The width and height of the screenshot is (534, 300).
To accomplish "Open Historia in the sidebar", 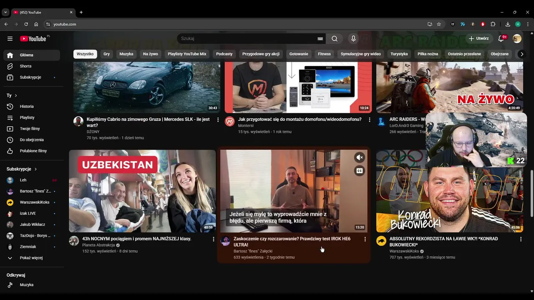I will [32, 107].
